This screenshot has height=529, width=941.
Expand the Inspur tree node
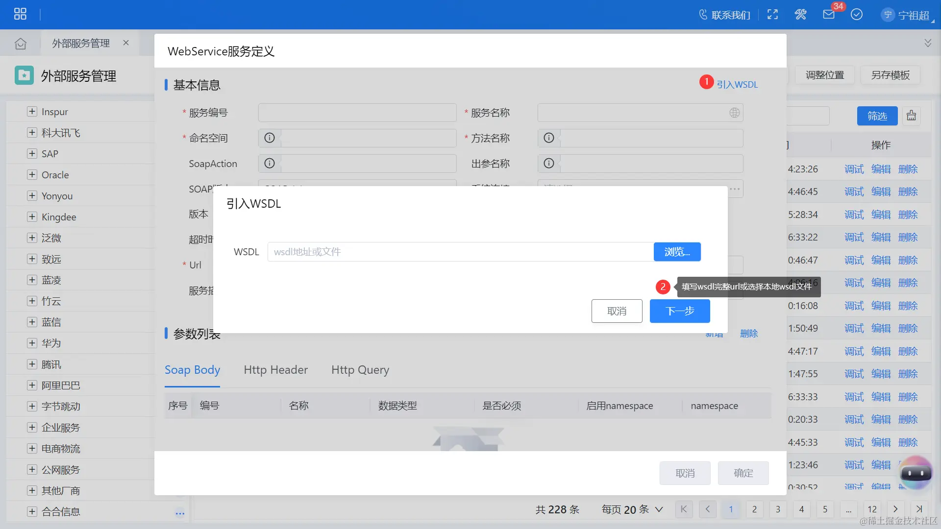tap(32, 112)
